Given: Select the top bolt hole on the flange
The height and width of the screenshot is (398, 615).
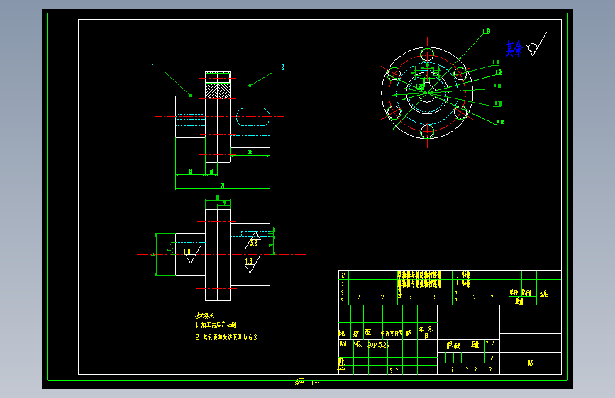Looking at the screenshot, I should coord(427,55).
